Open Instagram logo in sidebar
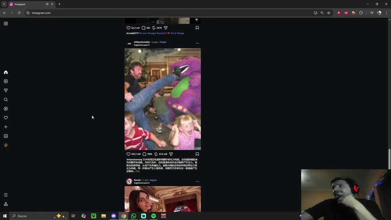 pos(6,24)
